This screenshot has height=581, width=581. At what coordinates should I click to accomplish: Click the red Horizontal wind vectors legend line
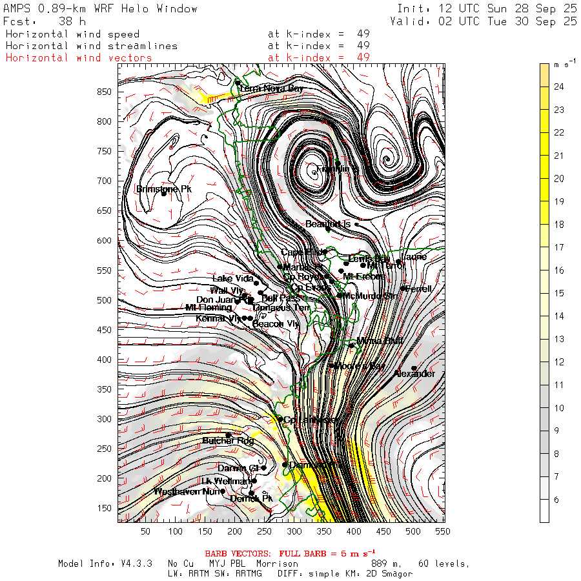tap(79, 58)
